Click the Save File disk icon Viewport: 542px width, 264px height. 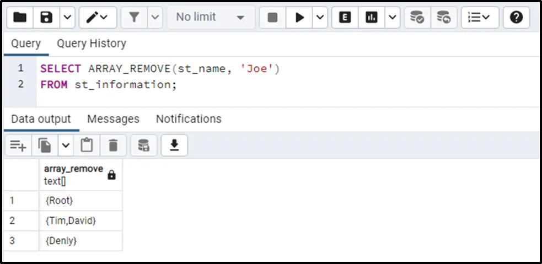tap(47, 18)
